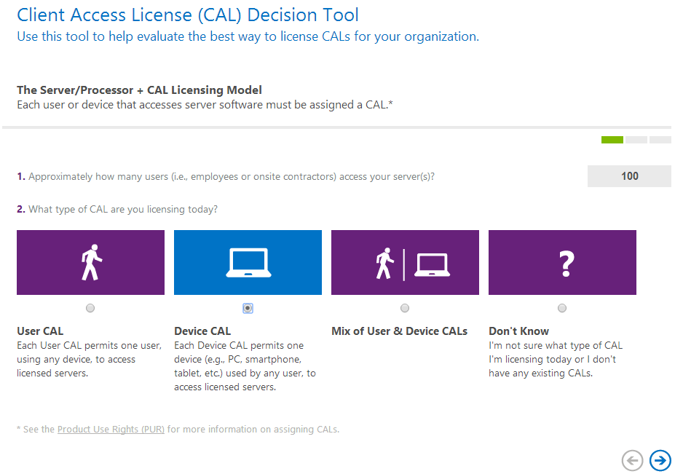Click the Client Access License Decision Tool title

[x=188, y=15]
